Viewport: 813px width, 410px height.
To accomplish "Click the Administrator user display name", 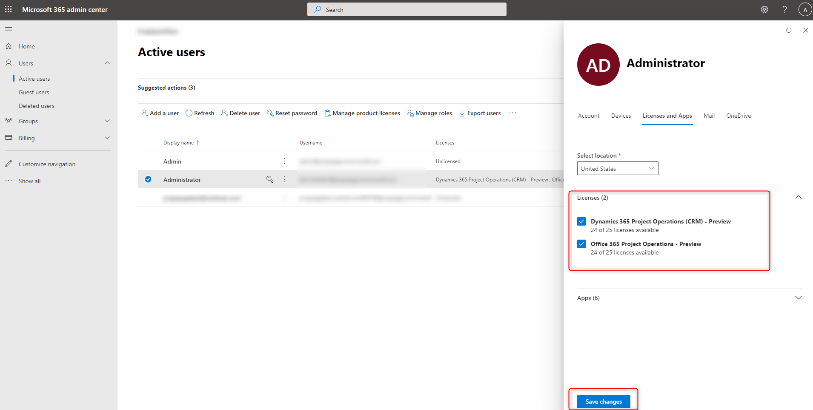I will pos(182,180).
